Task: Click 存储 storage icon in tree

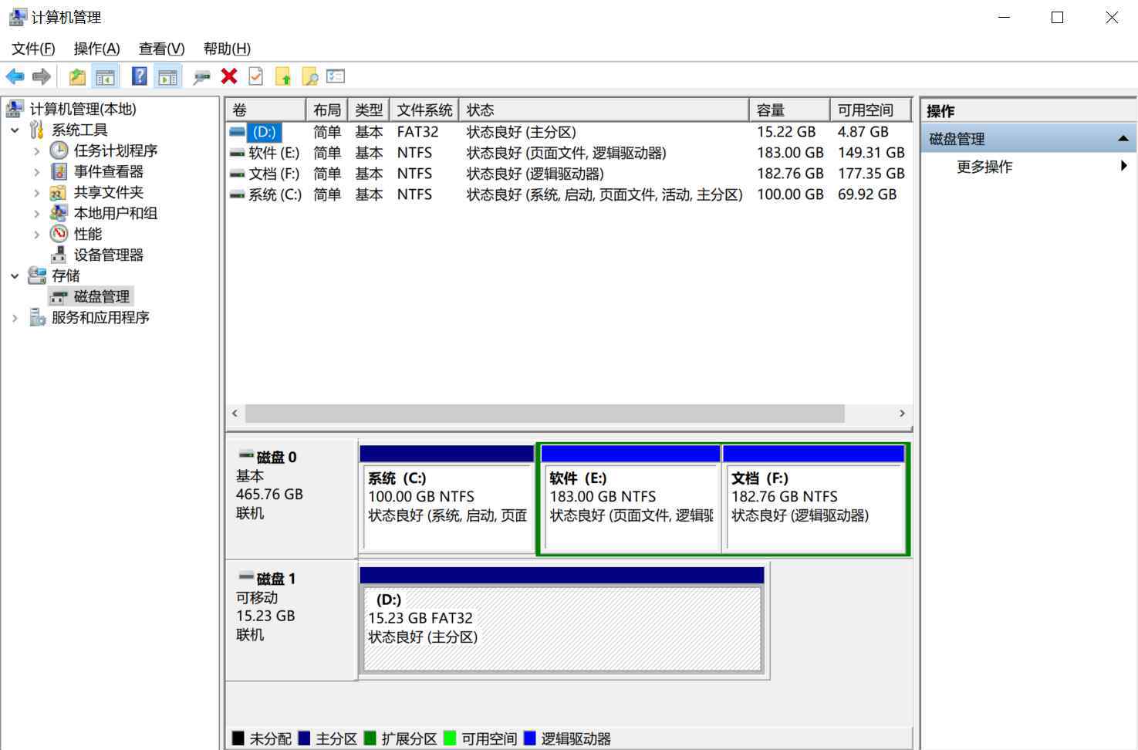Action: [37, 275]
